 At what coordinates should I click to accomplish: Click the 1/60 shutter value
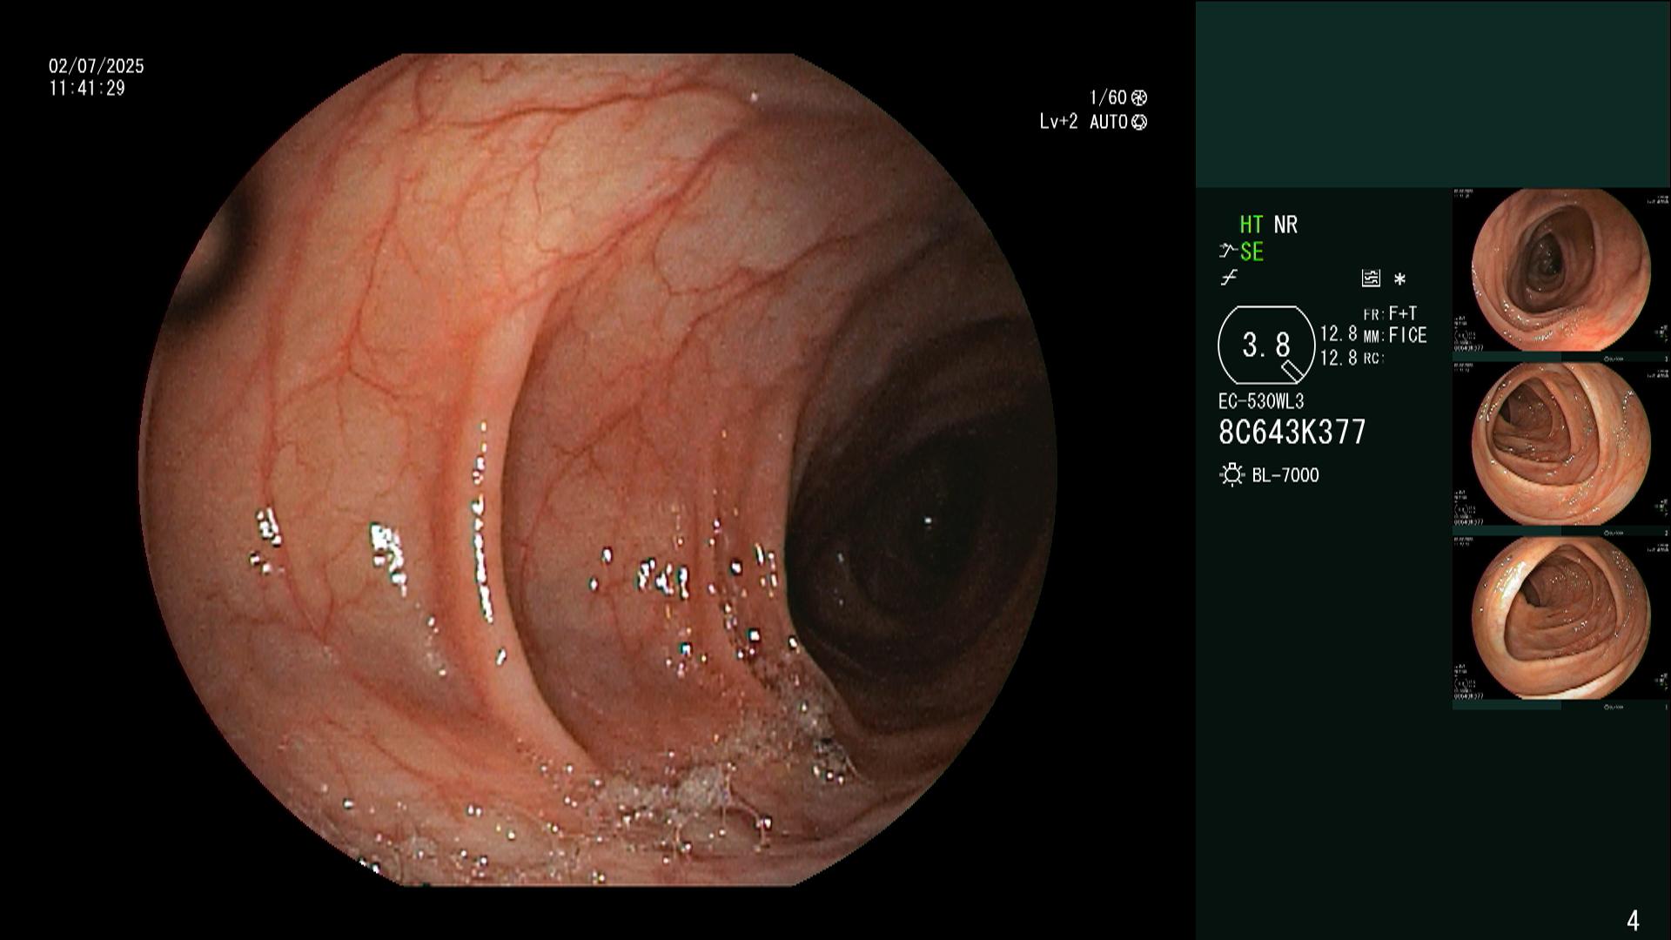pyautogui.click(x=1108, y=98)
